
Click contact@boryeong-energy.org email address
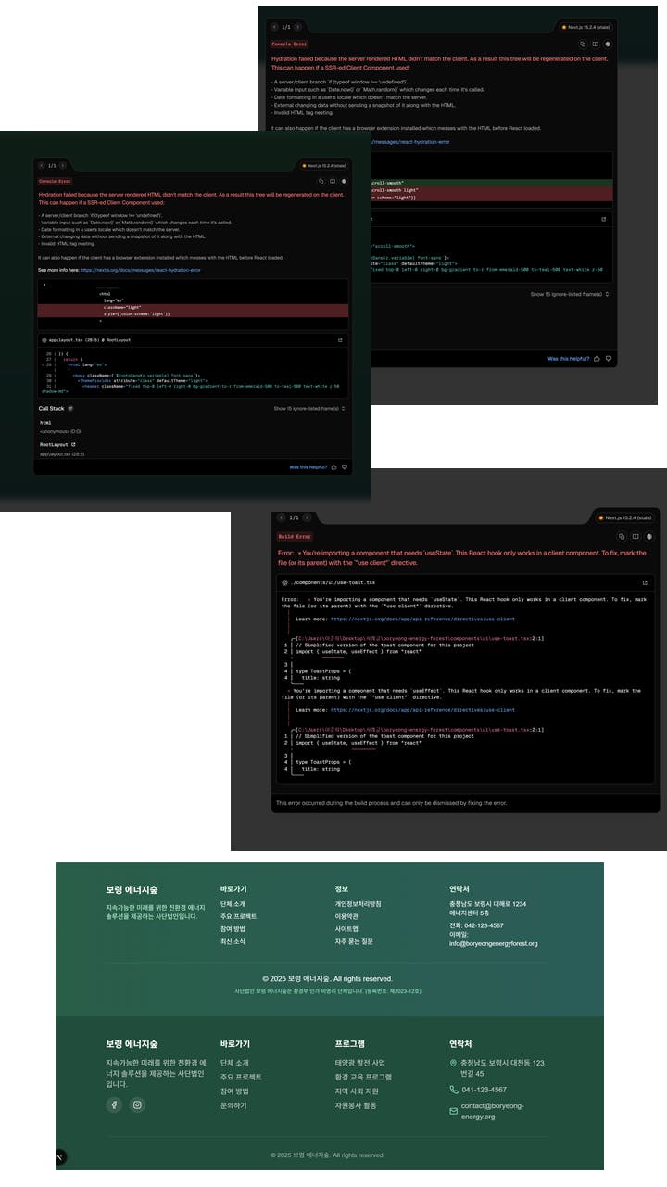493,1111
